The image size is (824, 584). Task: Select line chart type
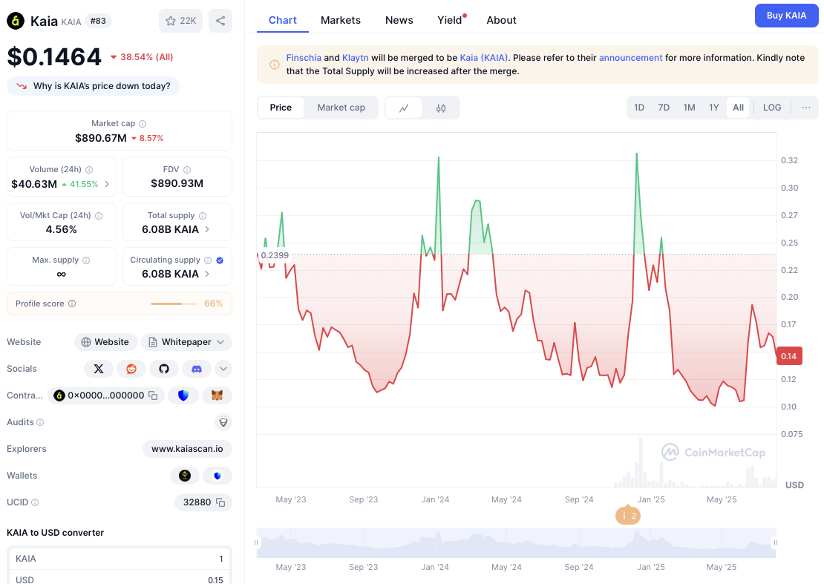[404, 108]
